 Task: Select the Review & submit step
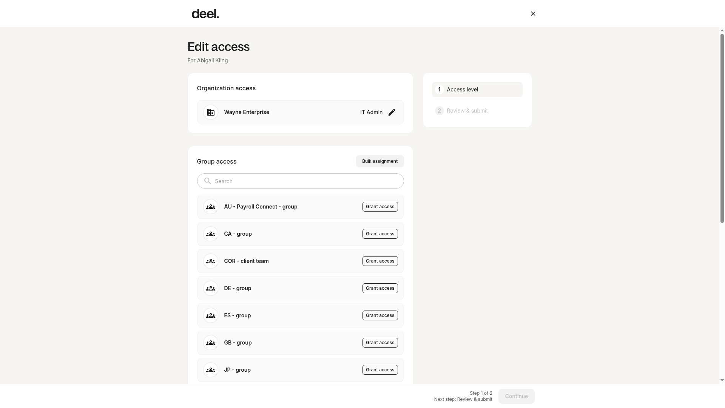pos(477,111)
